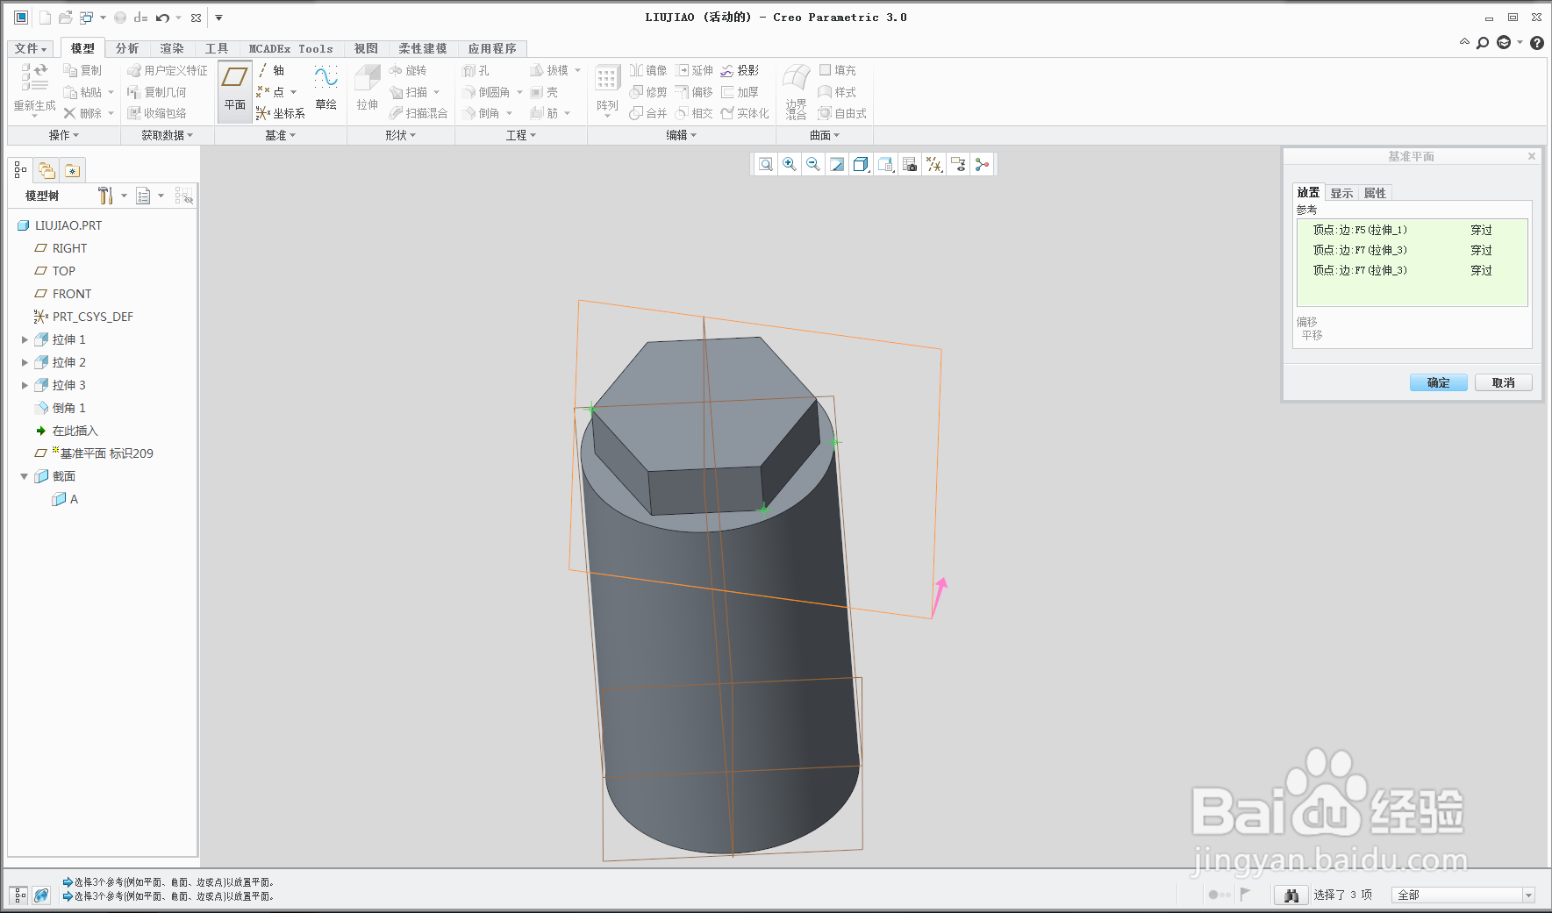1552x913 pixels.
Task: Click the 坐标系 coordinate system tool
Action: 281,113
